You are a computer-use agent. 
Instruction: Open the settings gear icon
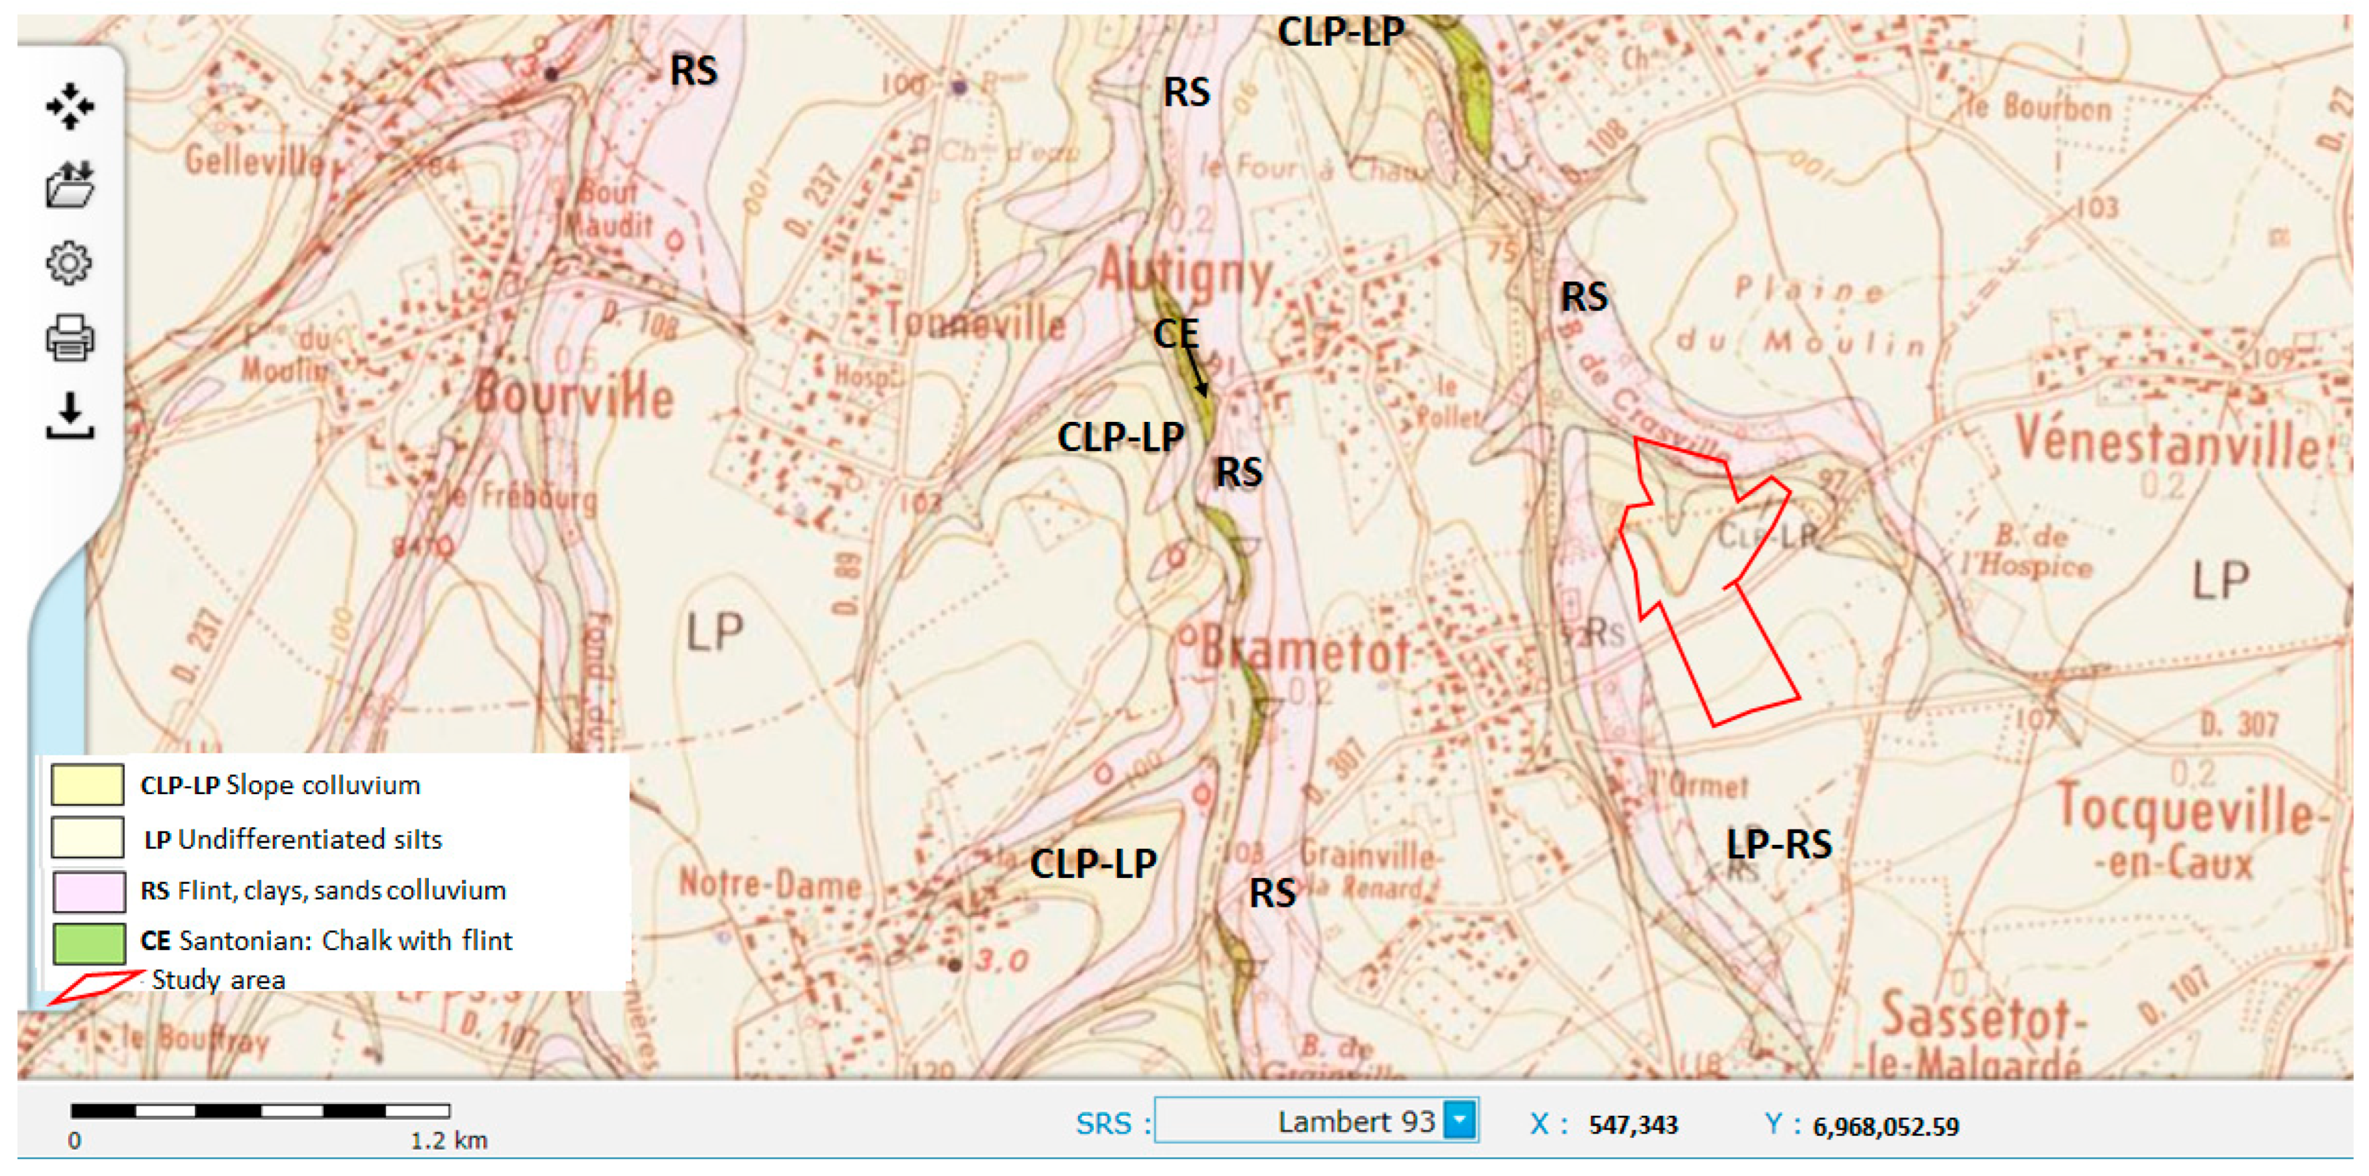tap(69, 264)
